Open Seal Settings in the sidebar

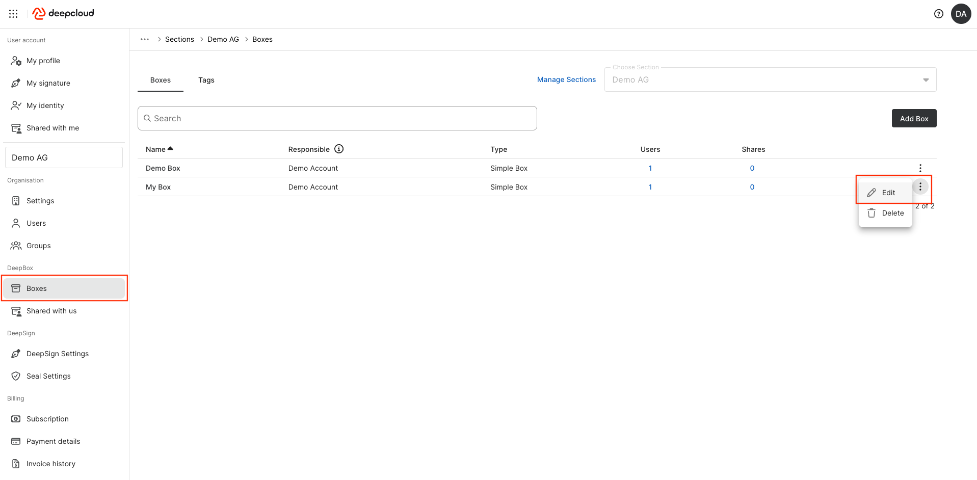coord(48,376)
